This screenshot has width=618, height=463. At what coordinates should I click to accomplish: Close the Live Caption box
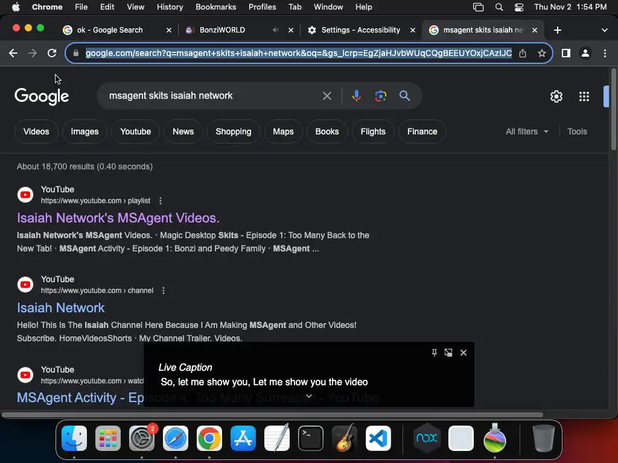pos(463,353)
